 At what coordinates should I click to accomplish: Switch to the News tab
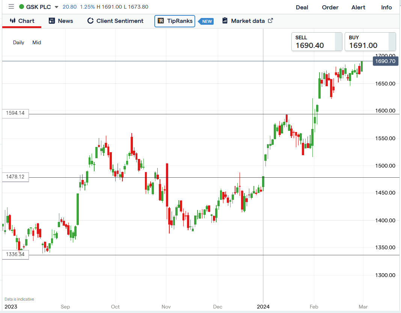click(61, 21)
